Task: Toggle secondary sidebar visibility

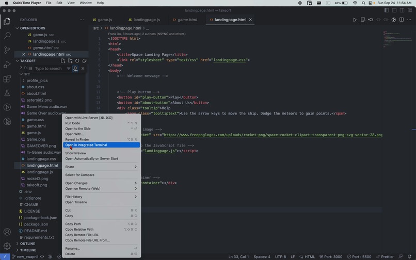Action: 402,10
